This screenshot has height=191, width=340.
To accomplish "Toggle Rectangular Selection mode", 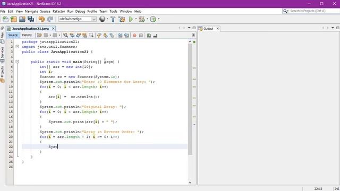I will pos(91,36).
